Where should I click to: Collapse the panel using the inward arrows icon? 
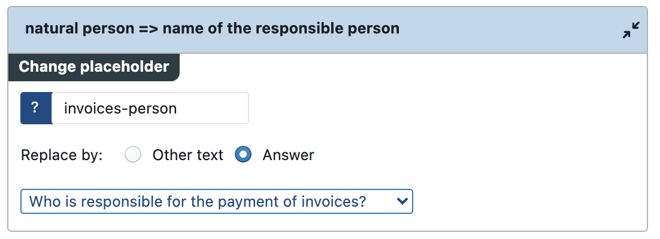pyautogui.click(x=631, y=30)
